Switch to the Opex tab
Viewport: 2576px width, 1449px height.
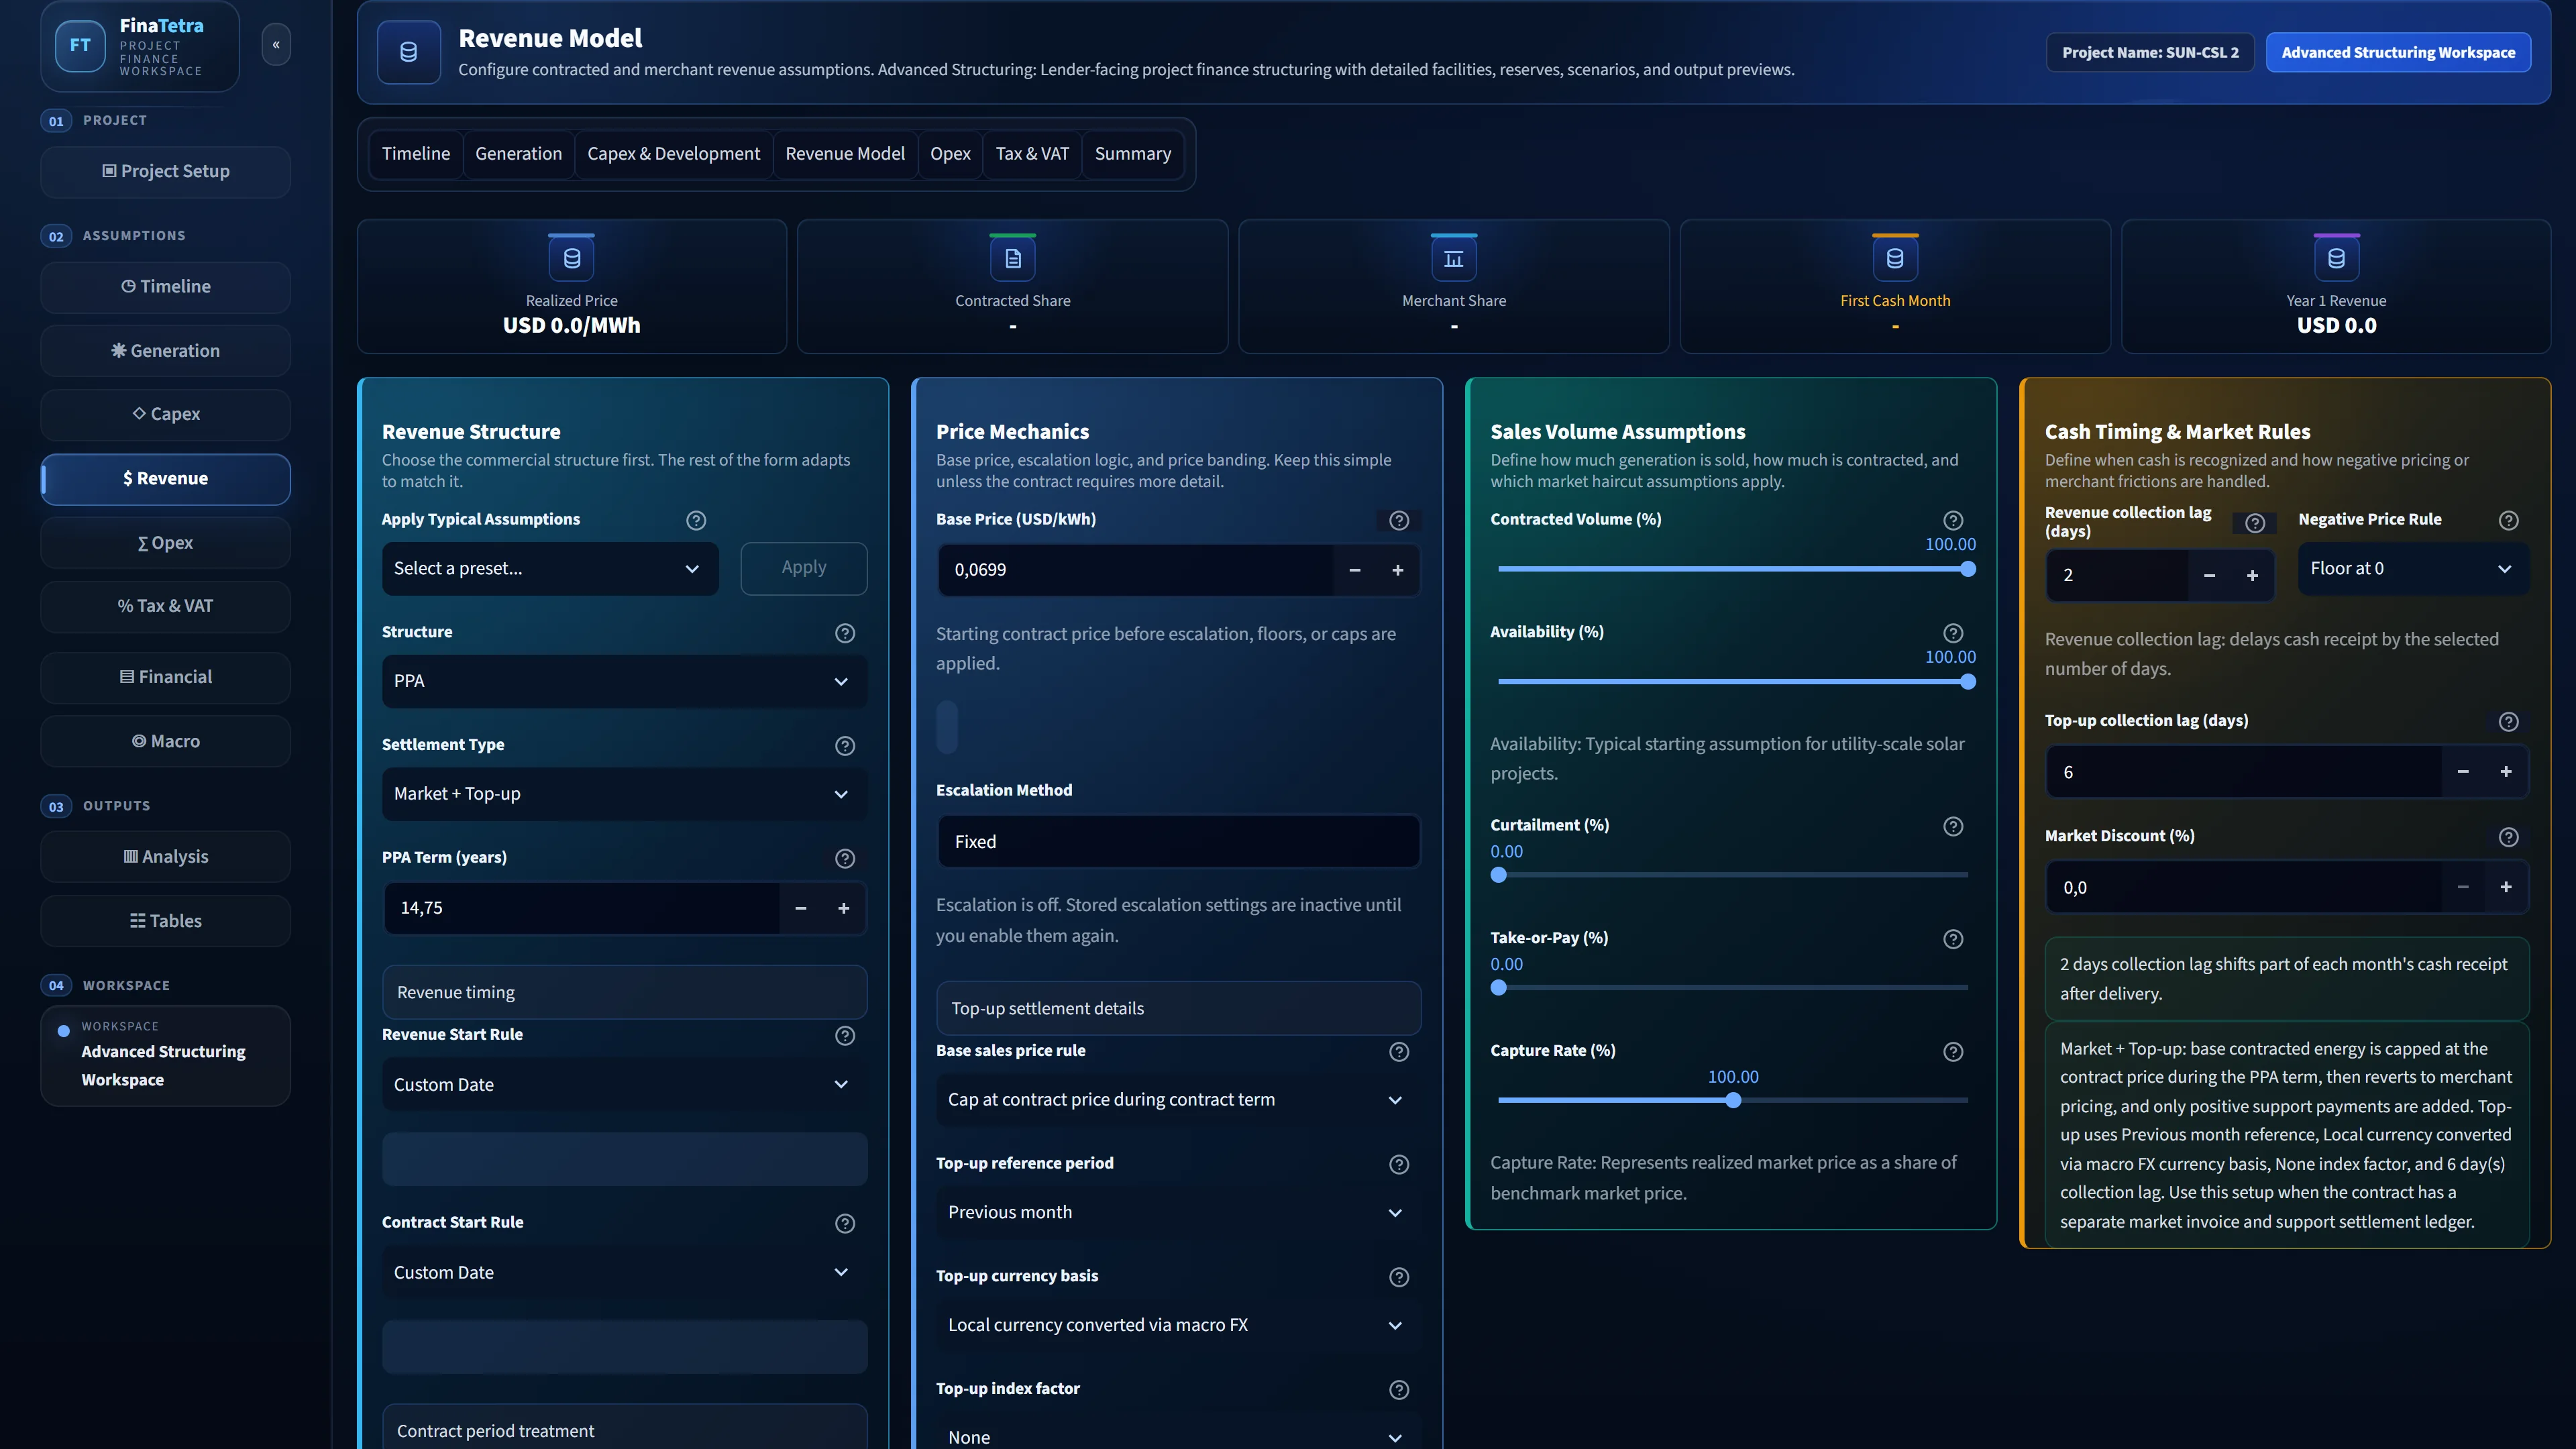950,154
